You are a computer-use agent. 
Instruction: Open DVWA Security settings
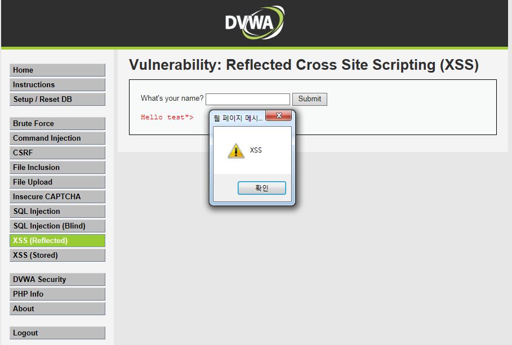(57, 279)
